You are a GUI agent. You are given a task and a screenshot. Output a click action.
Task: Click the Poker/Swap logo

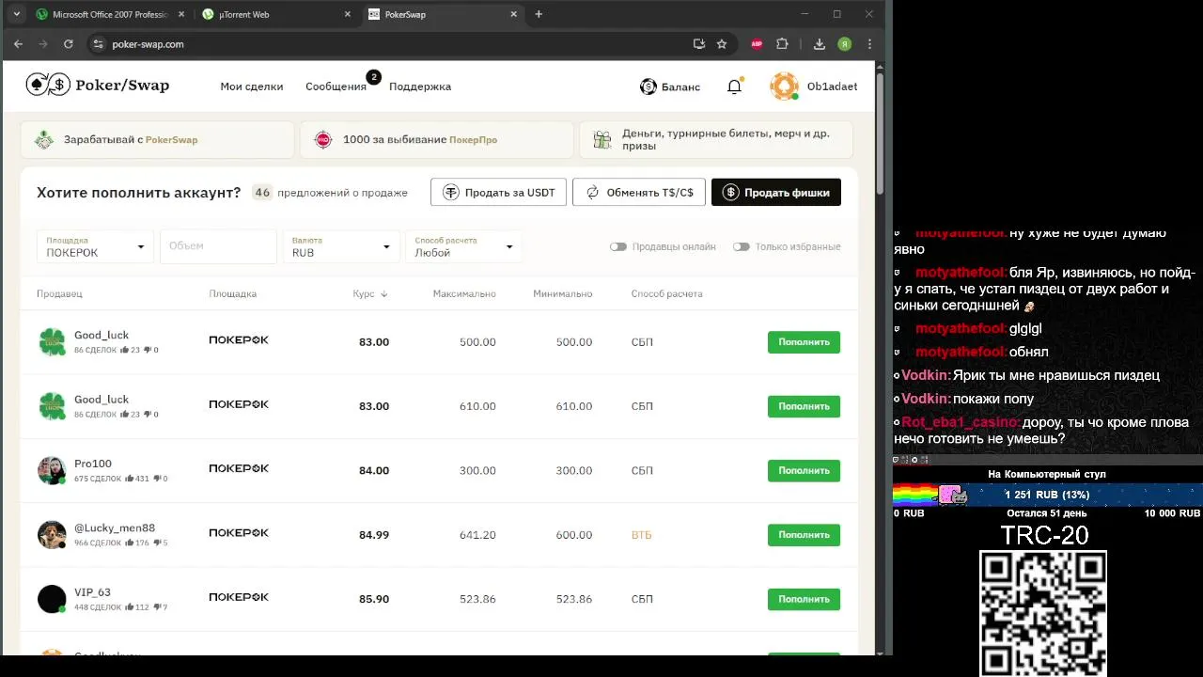coord(98,86)
